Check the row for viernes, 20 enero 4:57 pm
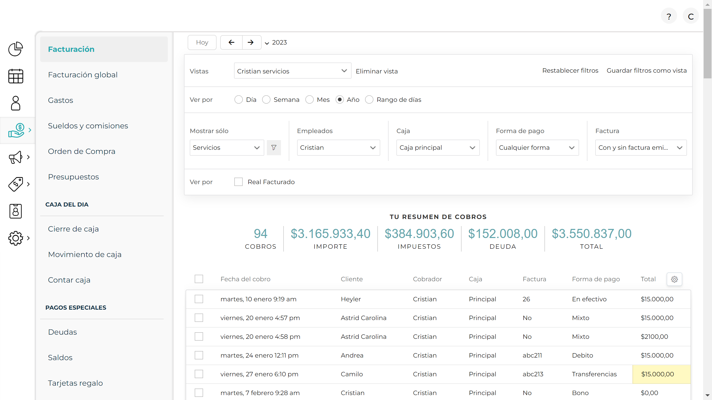The width and height of the screenshot is (712, 400). pyautogui.click(x=199, y=318)
